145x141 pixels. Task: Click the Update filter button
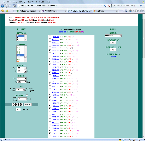[17, 104]
